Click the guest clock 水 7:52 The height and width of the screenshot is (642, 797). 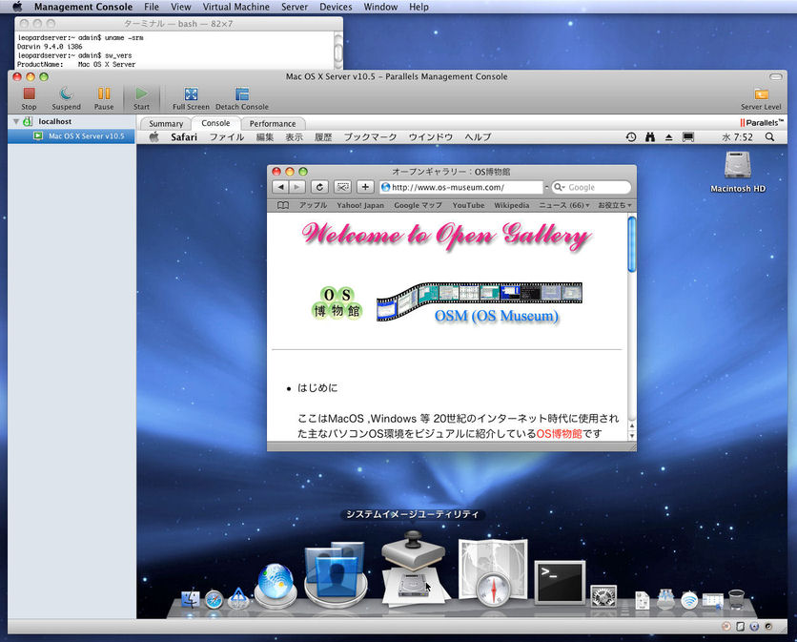(x=737, y=136)
